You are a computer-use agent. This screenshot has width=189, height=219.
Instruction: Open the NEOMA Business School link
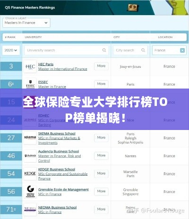click(58, 207)
